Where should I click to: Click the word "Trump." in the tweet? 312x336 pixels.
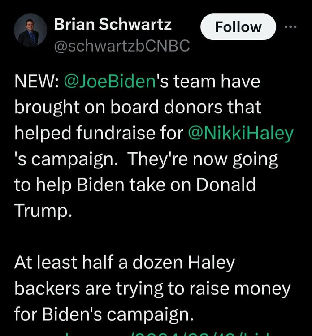point(43,209)
